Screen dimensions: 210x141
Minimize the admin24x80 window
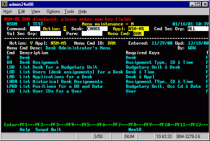[193, 4]
